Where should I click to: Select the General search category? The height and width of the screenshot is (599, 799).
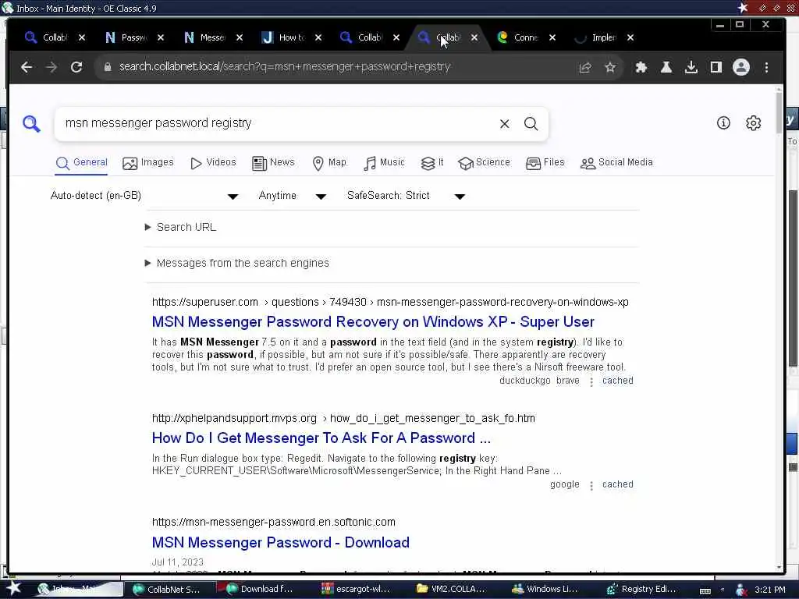[81, 163]
